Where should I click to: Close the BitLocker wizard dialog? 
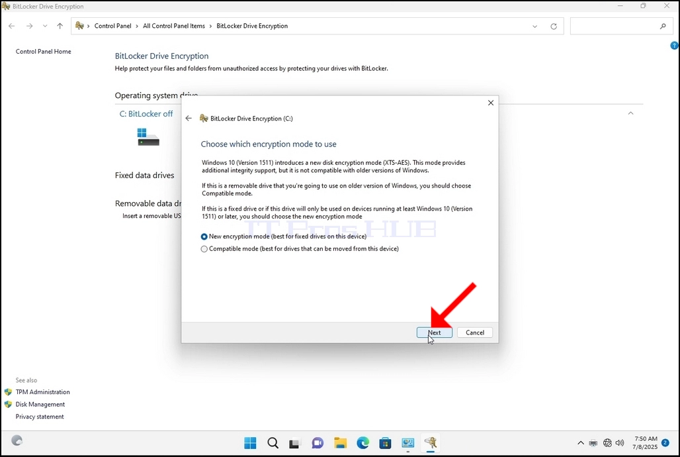(x=490, y=103)
